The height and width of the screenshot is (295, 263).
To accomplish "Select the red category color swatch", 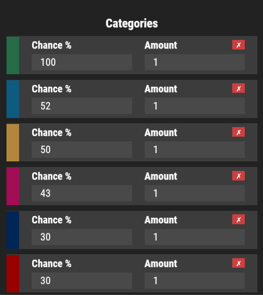I will coord(13,274).
